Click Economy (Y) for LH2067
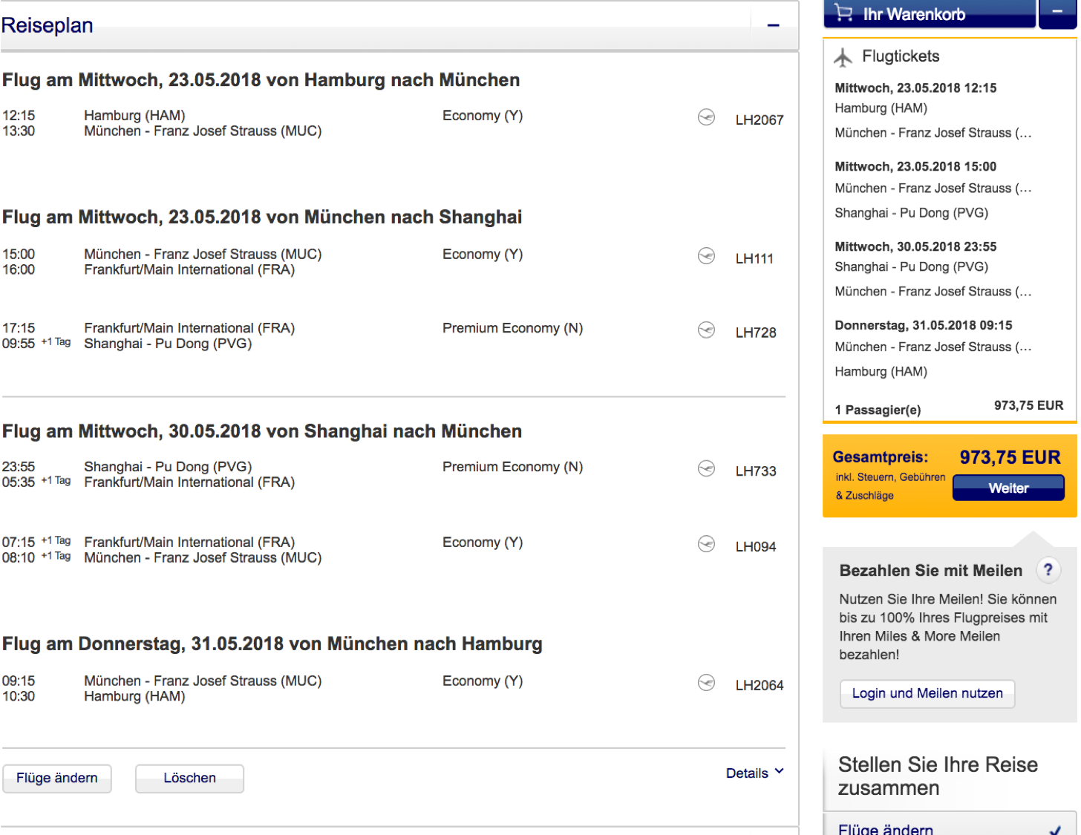Image resolution: width=1081 pixels, height=835 pixels. [483, 116]
